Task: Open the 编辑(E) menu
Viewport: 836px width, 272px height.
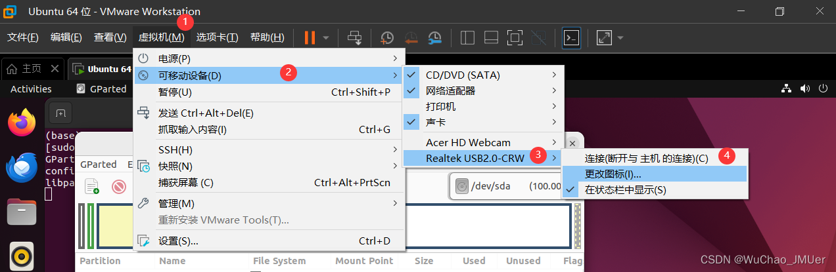Action: (66, 37)
